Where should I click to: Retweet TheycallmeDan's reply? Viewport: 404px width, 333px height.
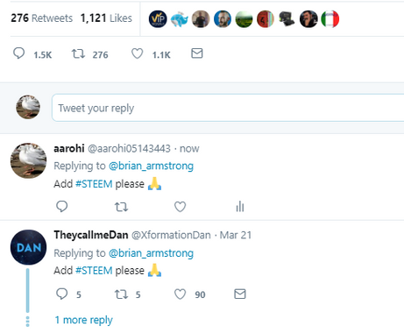coord(121,294)
